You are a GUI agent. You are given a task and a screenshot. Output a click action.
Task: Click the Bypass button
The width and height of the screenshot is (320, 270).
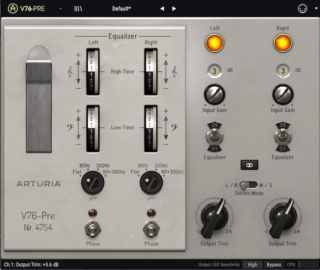click(x=274, y=265)
